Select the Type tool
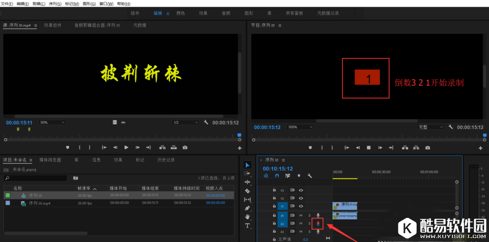The image size is (489, 242). coord(247,225)
